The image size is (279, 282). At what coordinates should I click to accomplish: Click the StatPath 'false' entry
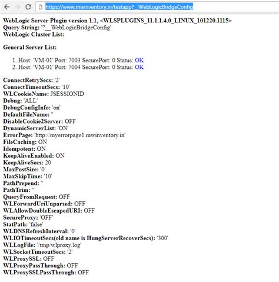coord(23,224)
